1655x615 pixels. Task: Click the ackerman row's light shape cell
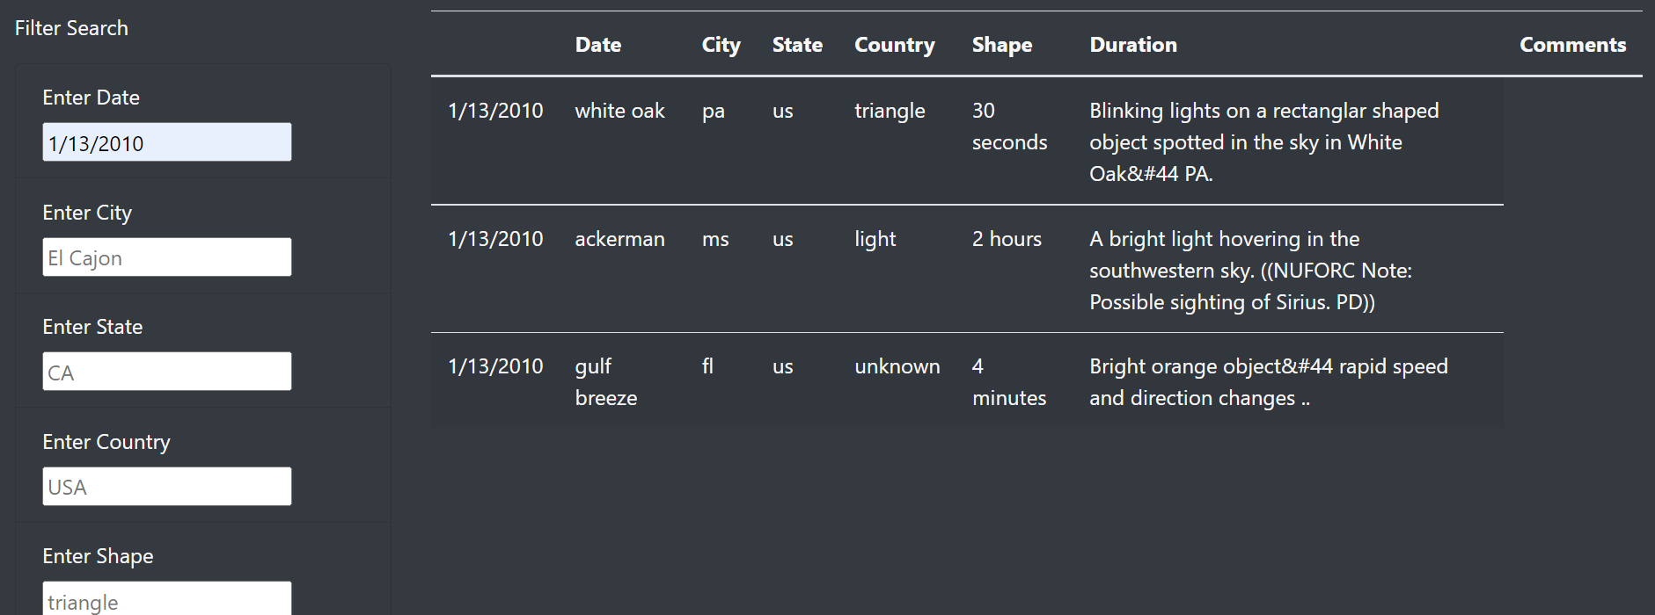click(875, 238)
